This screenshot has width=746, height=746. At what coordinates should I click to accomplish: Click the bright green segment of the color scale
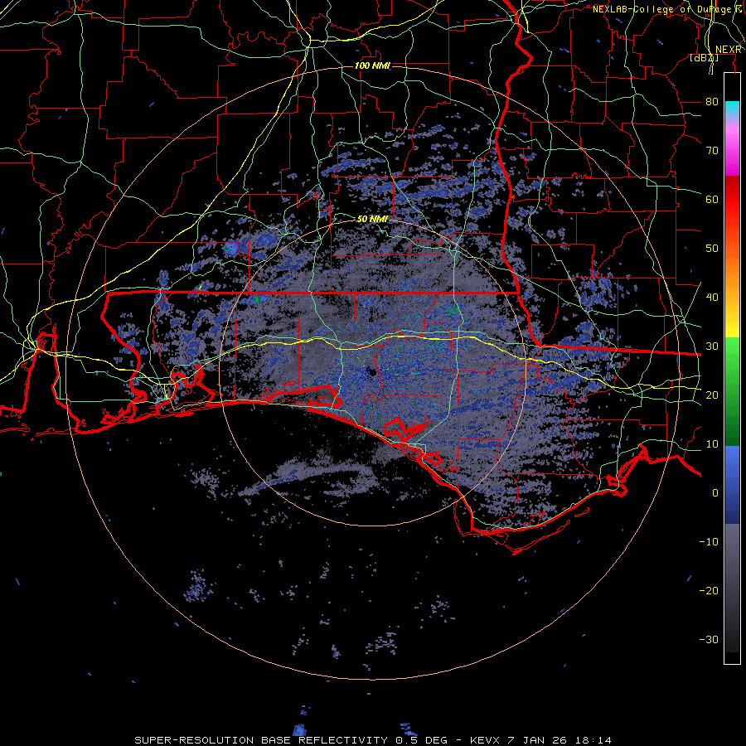tap(732, 352)
